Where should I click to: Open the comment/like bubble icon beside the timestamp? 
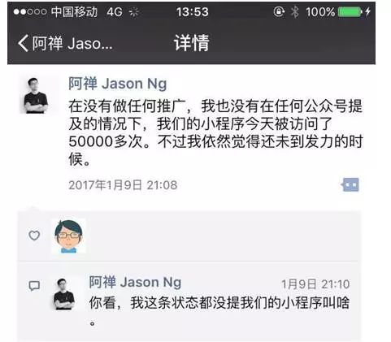point(350,184)
